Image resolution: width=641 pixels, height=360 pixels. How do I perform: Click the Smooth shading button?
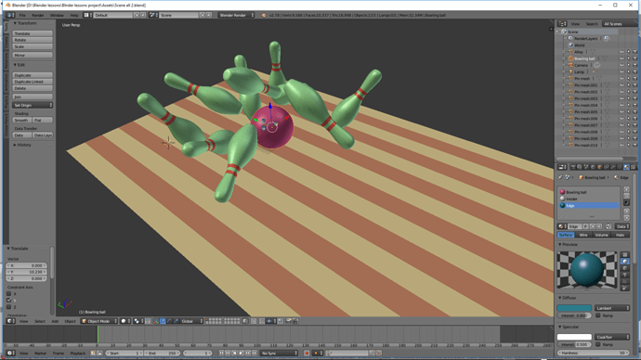click(21, 120)
